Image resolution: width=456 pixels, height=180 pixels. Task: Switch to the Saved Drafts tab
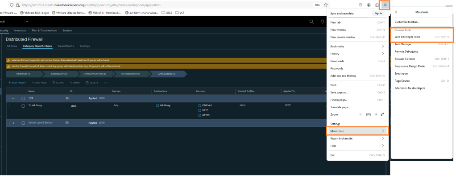(x=66, y=46)
